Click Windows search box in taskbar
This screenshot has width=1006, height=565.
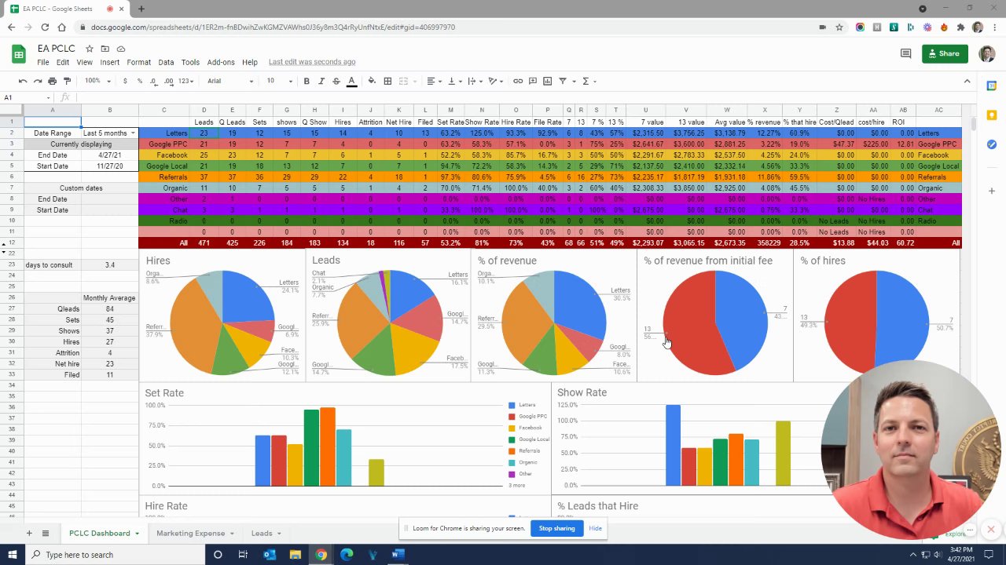coord(114,555)
